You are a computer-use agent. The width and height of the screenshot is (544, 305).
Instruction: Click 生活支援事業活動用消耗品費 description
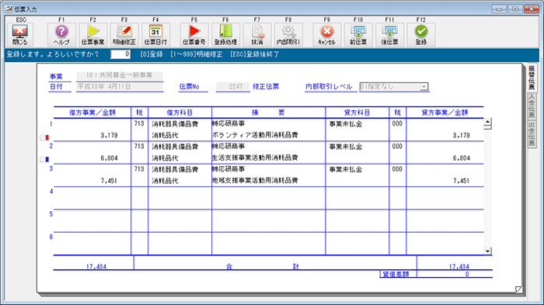tap(255, 158)
